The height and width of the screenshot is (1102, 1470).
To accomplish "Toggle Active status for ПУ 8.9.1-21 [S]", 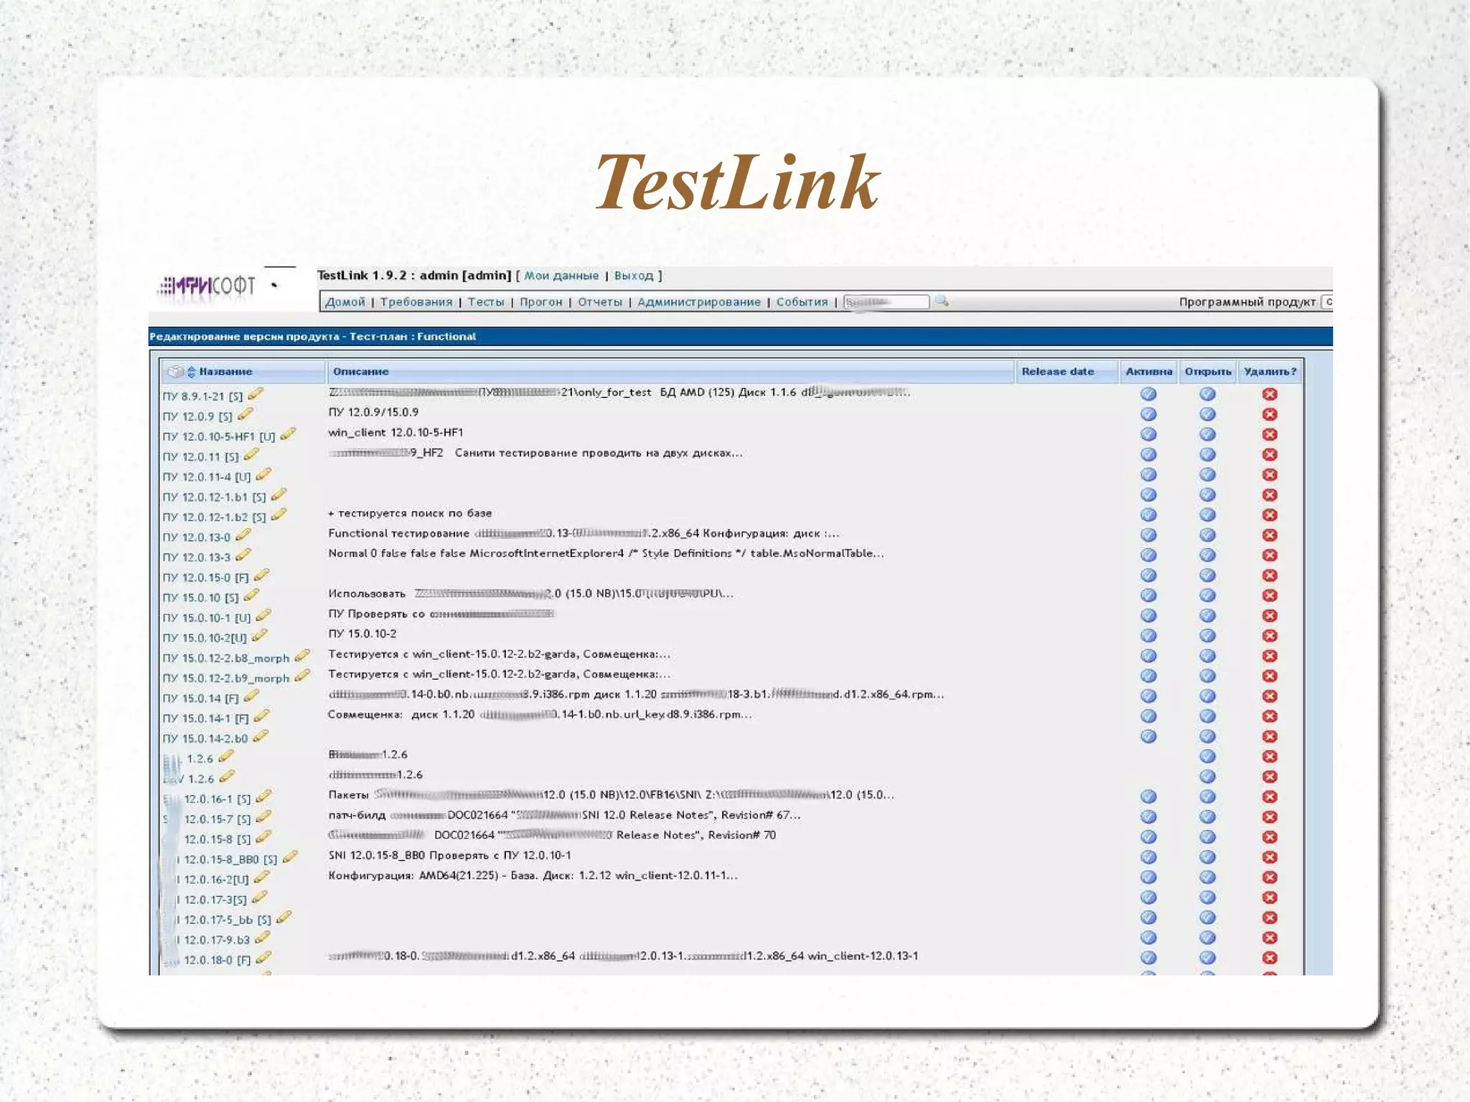I will (1148, 394).
